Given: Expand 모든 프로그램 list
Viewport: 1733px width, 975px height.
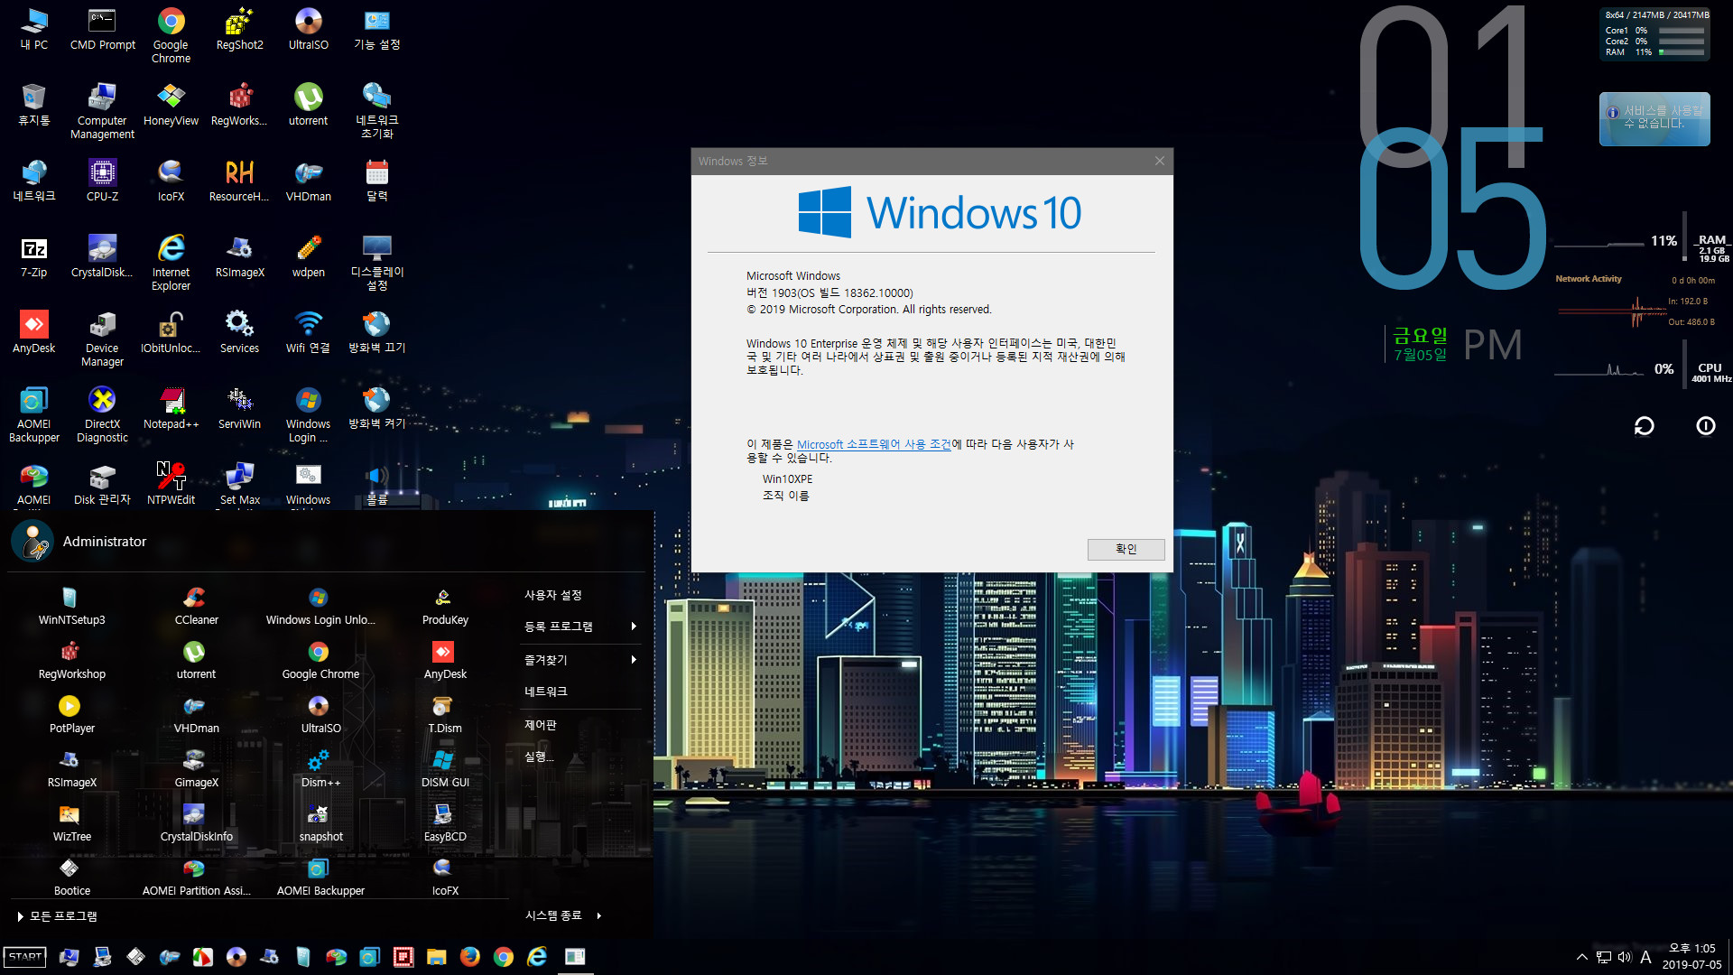Looking at the screenshot, I should pyautogui.click(x=57, y=916).
